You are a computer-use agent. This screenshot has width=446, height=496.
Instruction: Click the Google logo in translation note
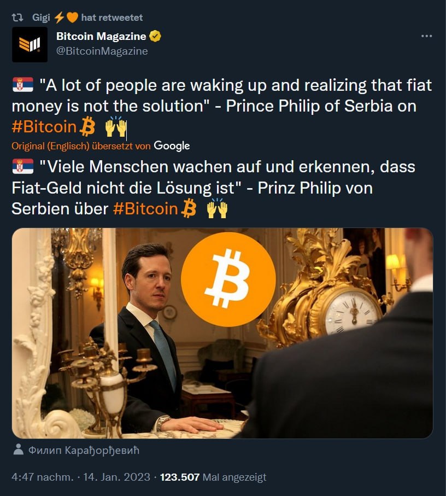coord(172,145)
